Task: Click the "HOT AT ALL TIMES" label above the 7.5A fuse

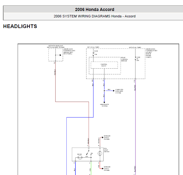Action: pyautogui.click(x=93, y=47)
